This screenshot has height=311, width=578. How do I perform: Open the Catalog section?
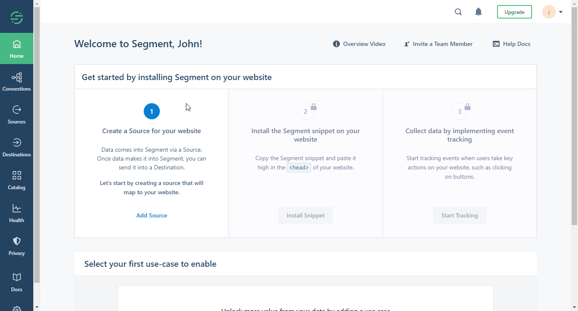pyautogui.click(x=16, y=180)
